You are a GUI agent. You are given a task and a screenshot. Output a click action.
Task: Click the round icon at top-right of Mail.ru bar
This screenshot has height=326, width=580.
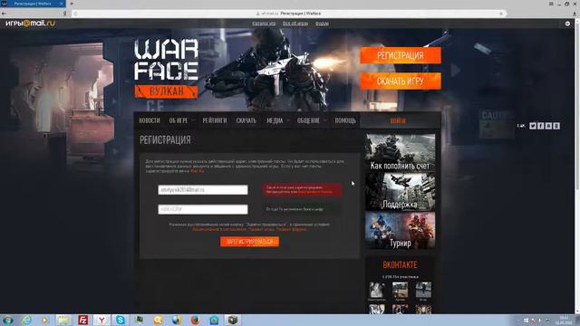tap(567, 24)
